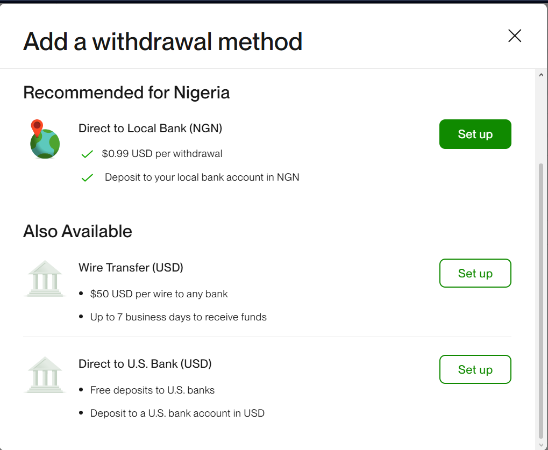Click the Also Available section heading
548x450 pixels.
pyautogui.click(x=77, y=231)
